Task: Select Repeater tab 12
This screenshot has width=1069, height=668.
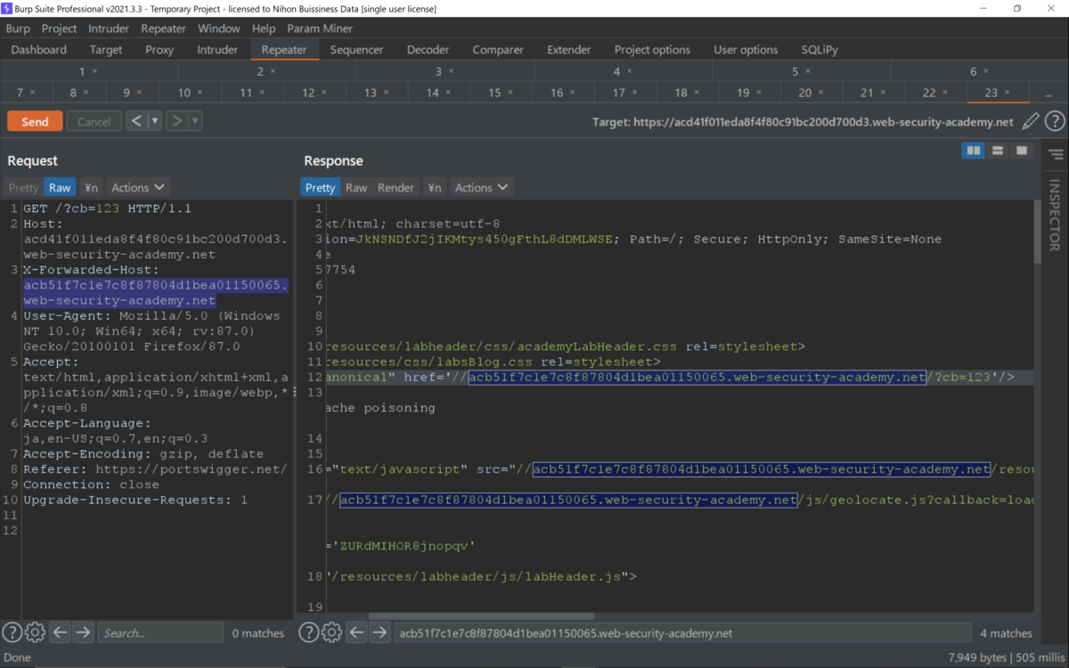Action: 314,93
